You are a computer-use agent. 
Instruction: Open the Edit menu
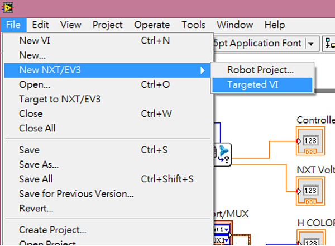point(40,25)
